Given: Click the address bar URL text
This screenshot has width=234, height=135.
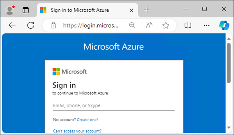Looking at the screenshot, I should tap(91, 25).
